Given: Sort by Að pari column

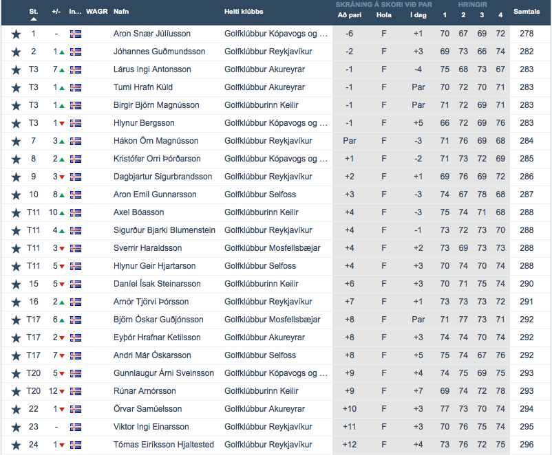Looking at the screenshot, I should point(349,15).
